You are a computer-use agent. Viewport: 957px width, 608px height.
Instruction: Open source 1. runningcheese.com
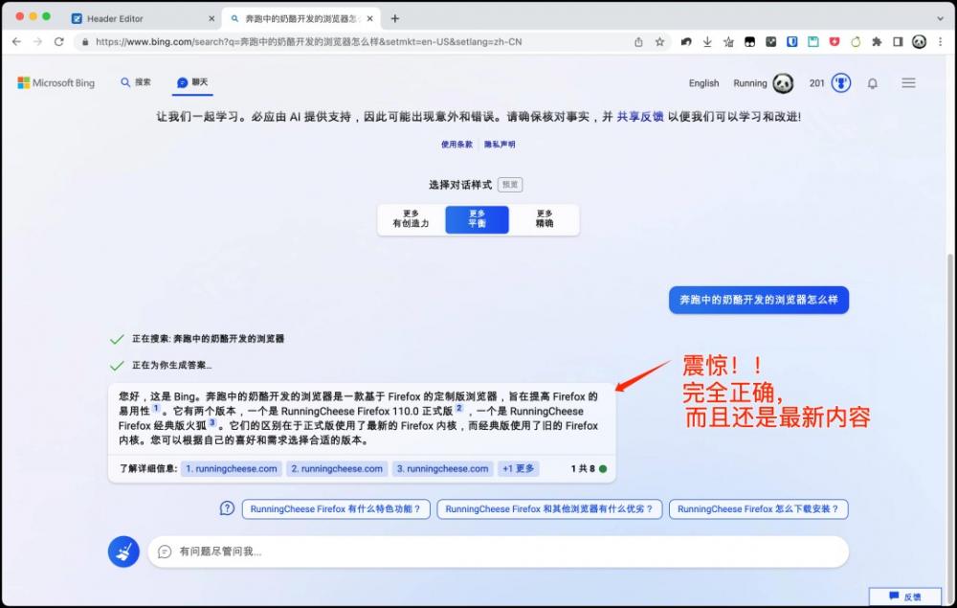coord(232,469)
